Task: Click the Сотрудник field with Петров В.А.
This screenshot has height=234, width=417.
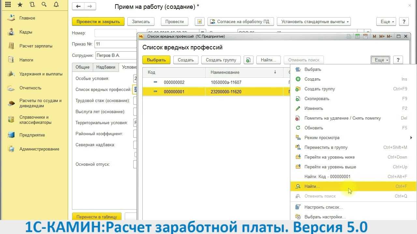Action: pos(116,56)
